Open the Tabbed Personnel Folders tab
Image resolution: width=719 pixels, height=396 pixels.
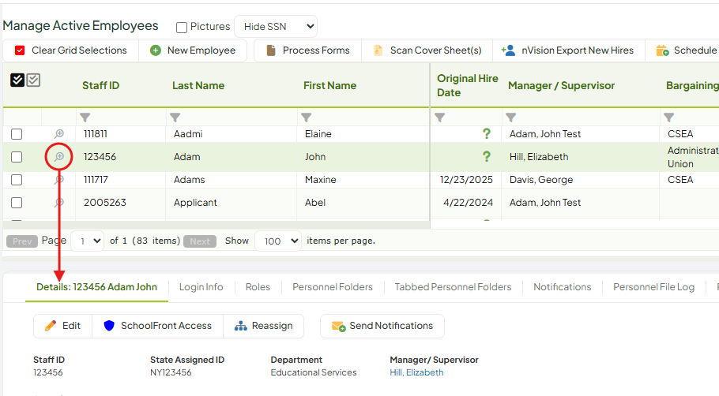[453, 287]
